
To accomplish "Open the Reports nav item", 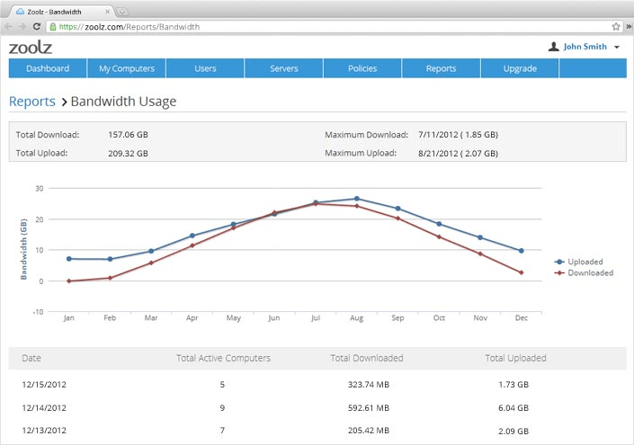I will [442, 68].
